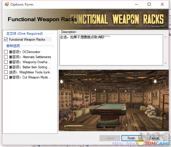Click the description scrollbar down arrow
Viewport: 171px width, 147px height.
[x=165, y=63]
